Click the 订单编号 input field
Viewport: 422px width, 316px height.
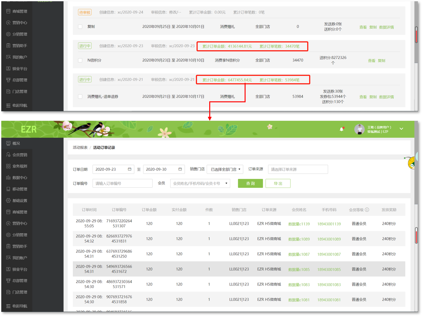[x=122, y=183]
